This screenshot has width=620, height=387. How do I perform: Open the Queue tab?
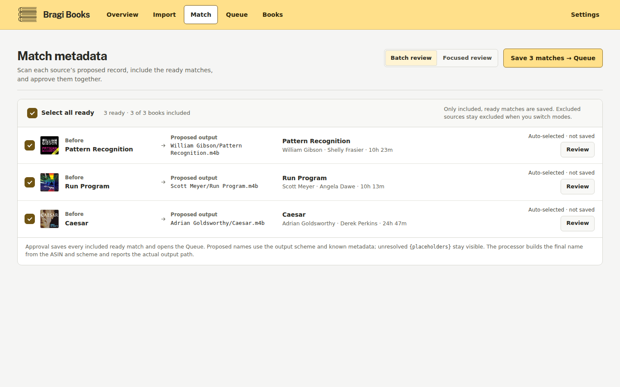click(x=237, y=15)
